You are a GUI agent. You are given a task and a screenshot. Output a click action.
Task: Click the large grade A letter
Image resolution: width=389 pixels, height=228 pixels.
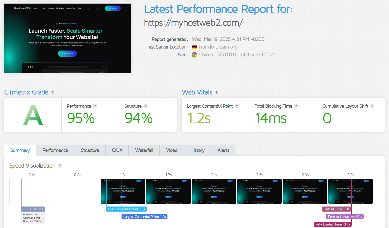(33, 115)
